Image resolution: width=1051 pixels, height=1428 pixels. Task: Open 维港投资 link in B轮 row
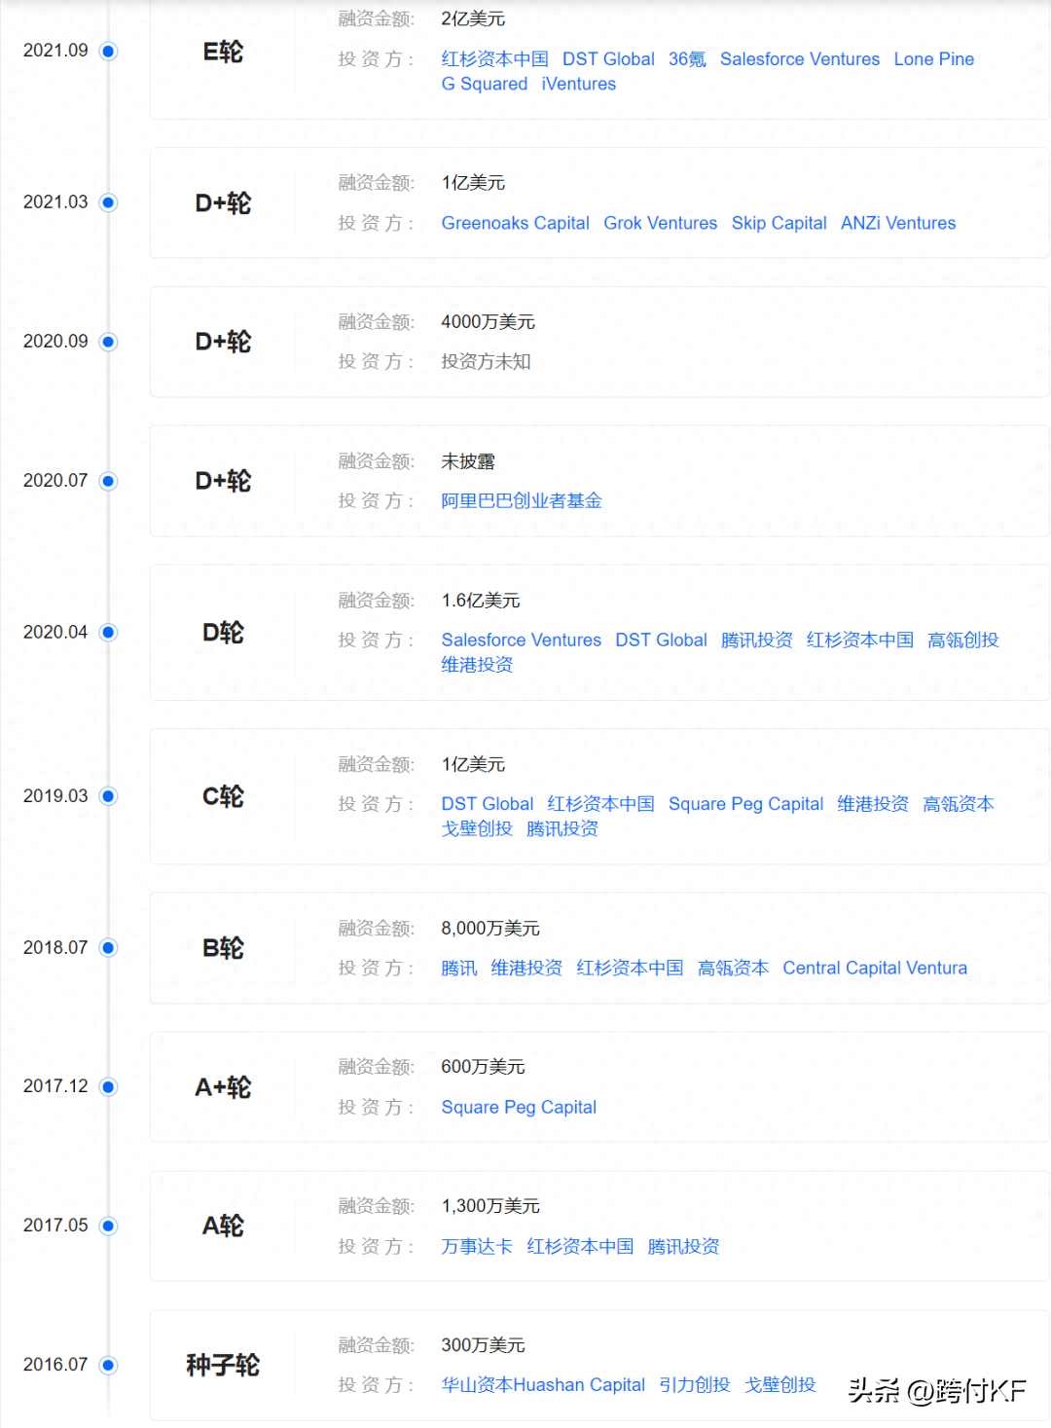coord(526,969)
